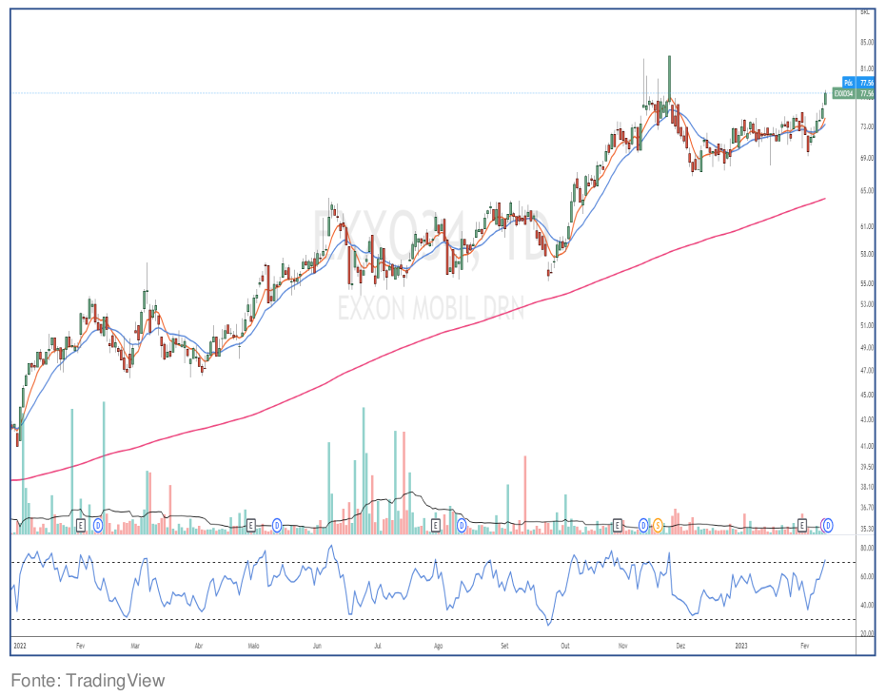Viewport: 886px width, 696px height.
Task: Click the Set label on time axis
Action: pyautogui.click(x=504, y=646)
